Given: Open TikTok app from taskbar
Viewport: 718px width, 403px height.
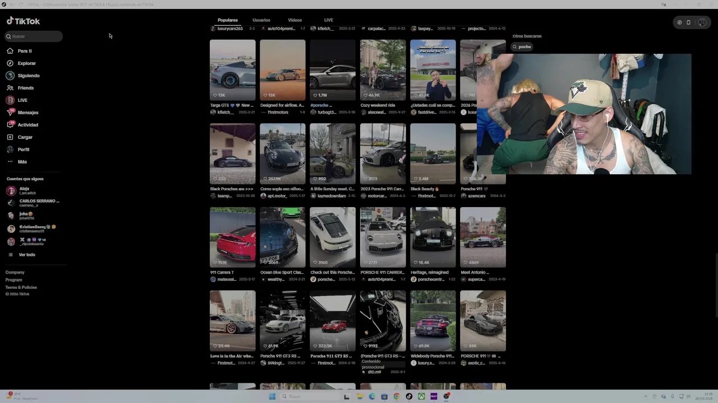Looking at the screenshot, I should click(x=409, y=396).
